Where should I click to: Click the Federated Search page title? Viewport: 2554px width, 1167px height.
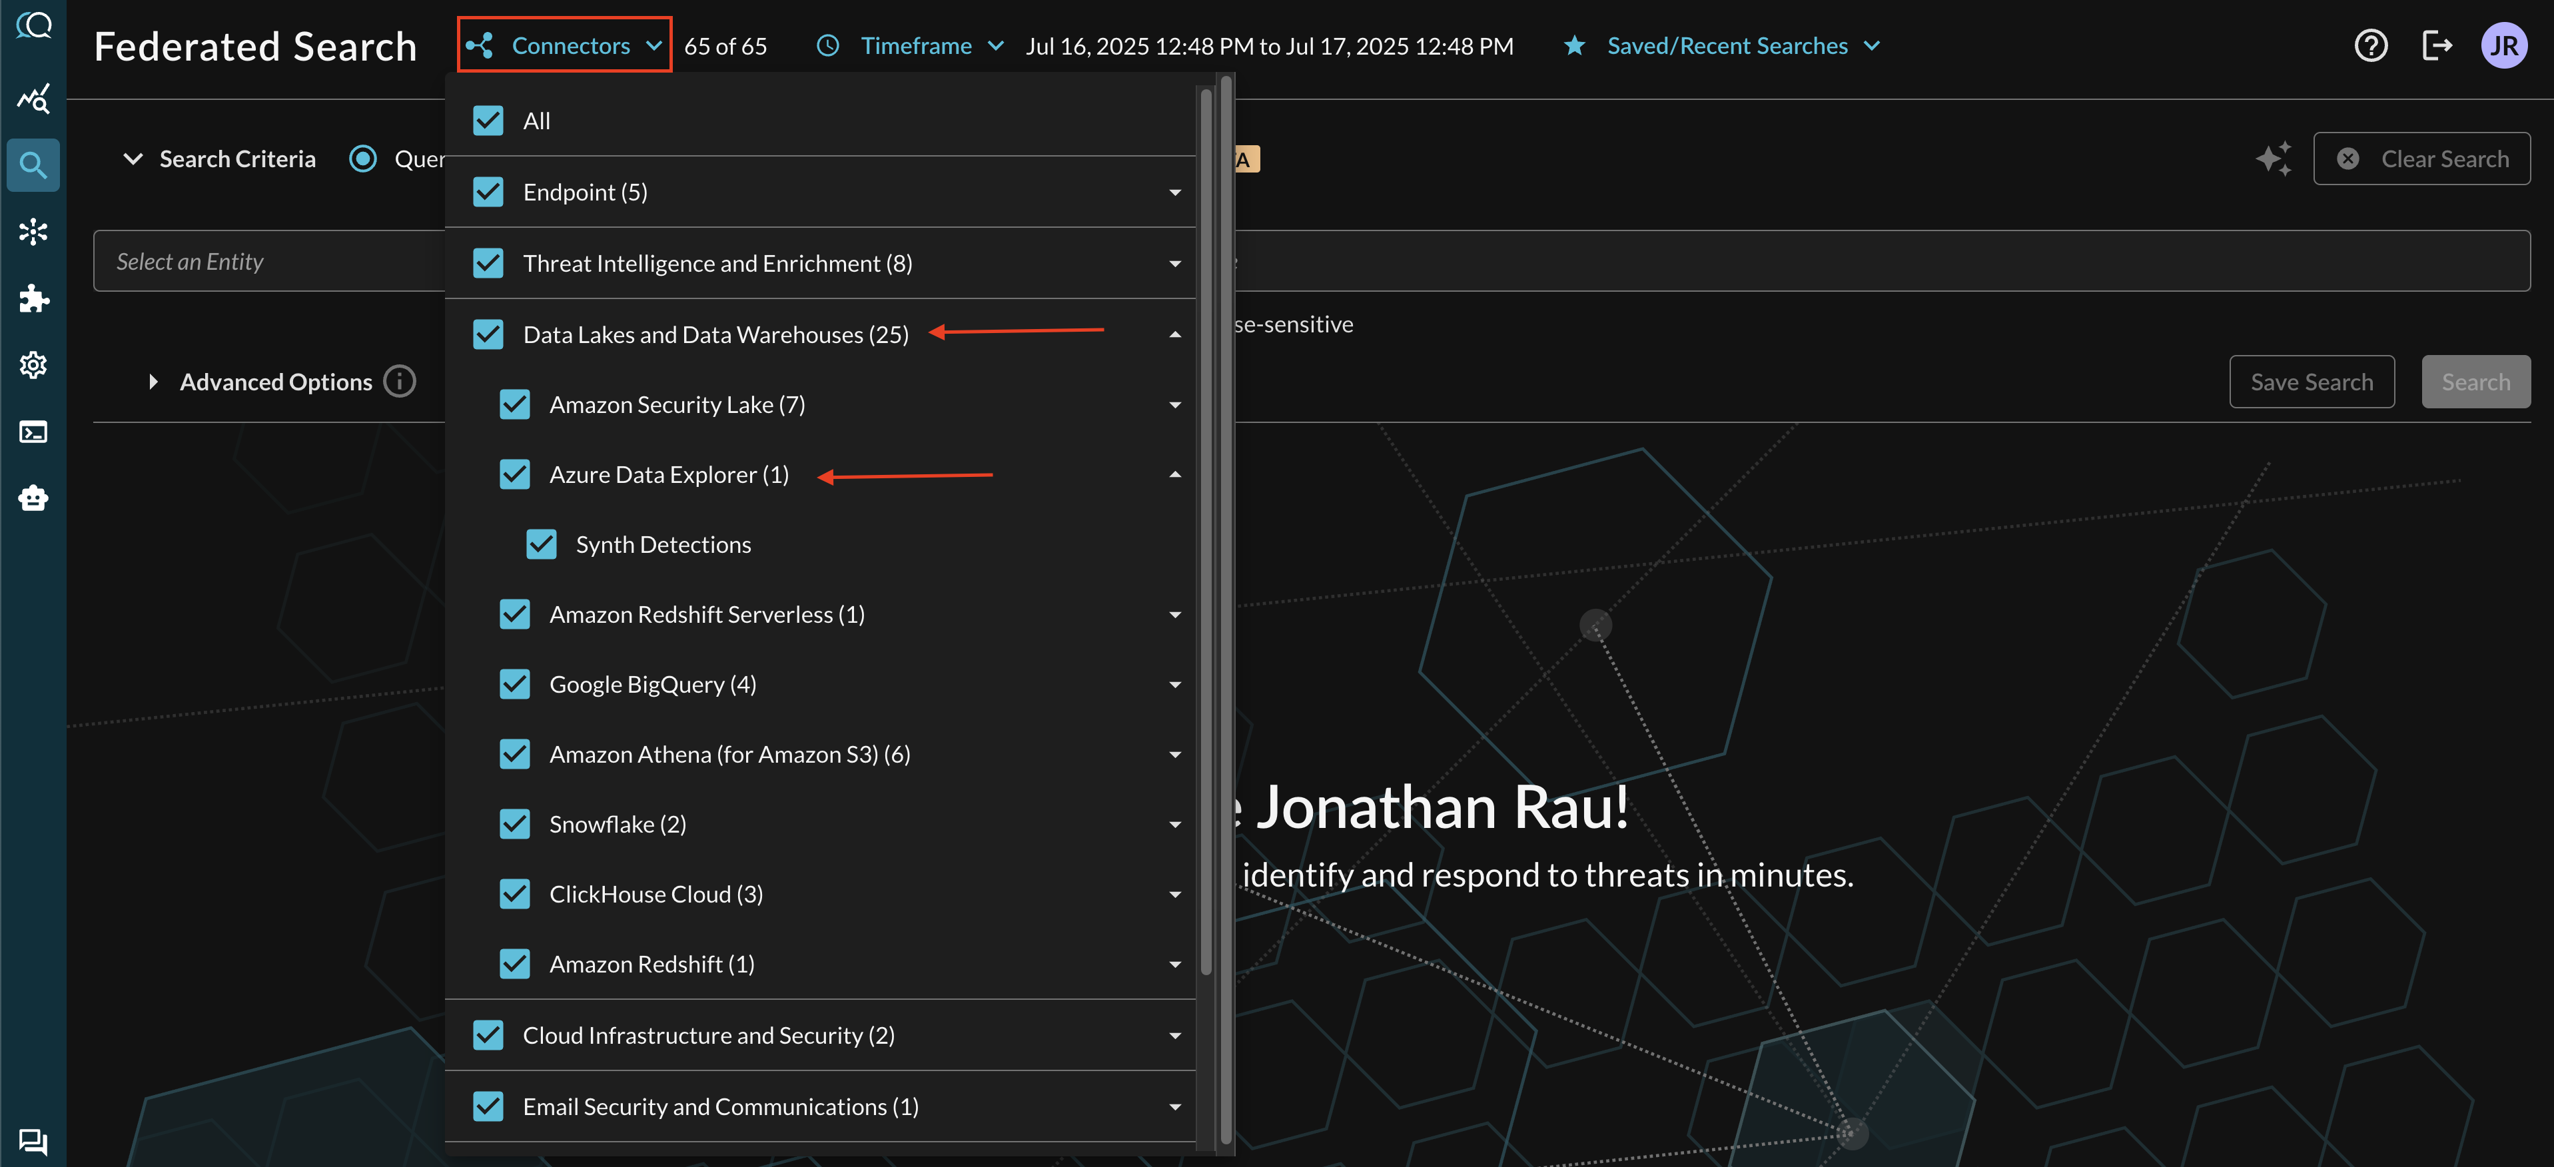point(255,47)
